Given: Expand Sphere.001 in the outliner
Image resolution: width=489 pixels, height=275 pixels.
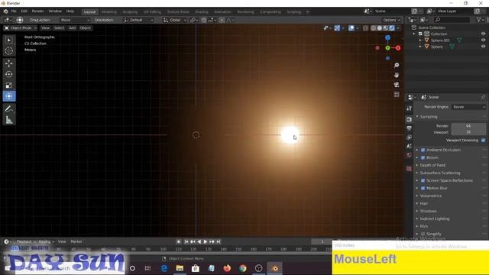Looking at the screenshot, I should (420, 40).
